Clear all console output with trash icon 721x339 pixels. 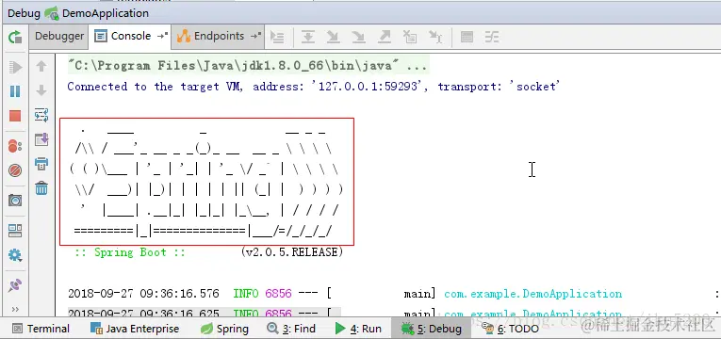click(41, 187)
